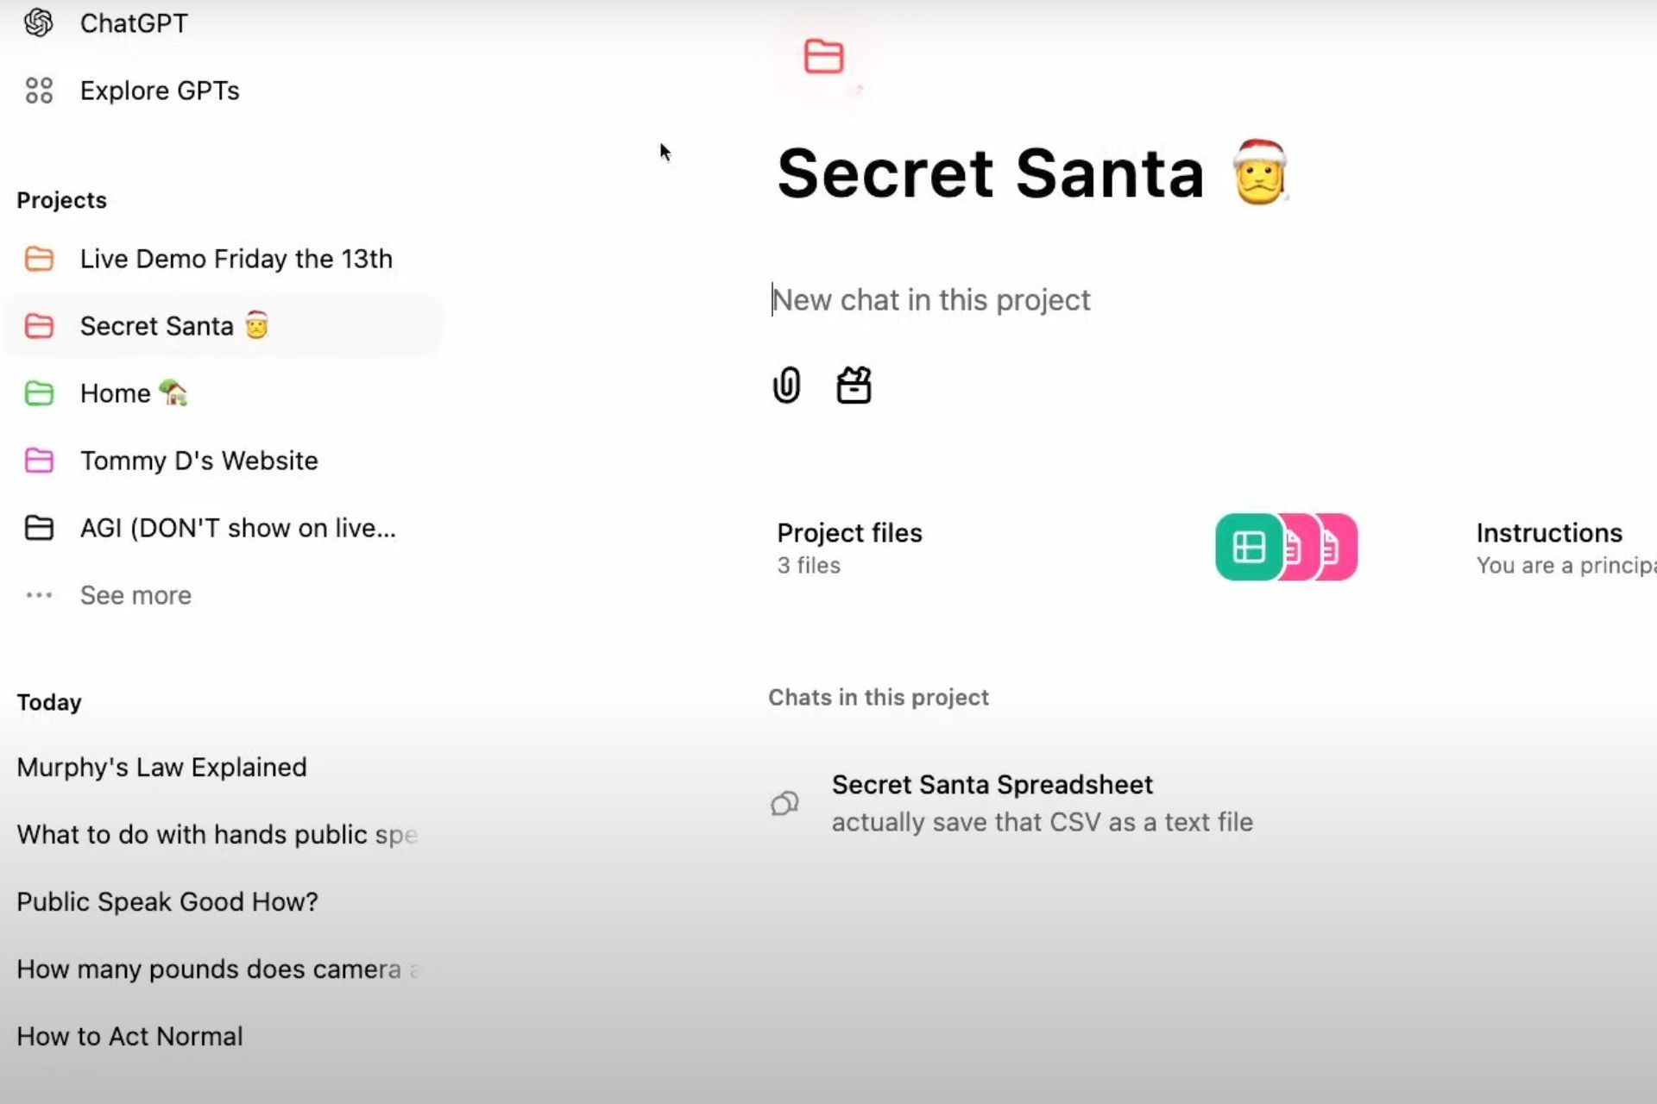This screenshot has width=1657, height=1104.
Task: Open Murphy's Law Explained chat
Action: [161, 767]
